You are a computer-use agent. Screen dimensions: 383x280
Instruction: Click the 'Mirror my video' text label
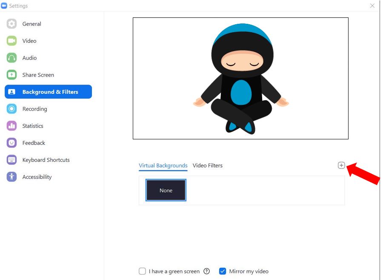pos(249,271)
